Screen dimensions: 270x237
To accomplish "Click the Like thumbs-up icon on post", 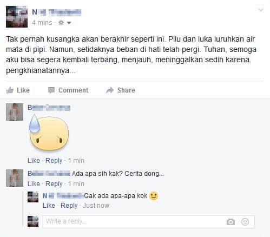I will (x=10, y=90).
